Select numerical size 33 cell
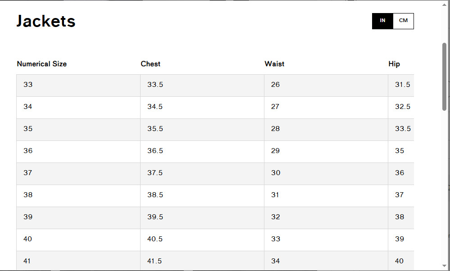This screenshot has height=271, width=450. tap(28, 85)
